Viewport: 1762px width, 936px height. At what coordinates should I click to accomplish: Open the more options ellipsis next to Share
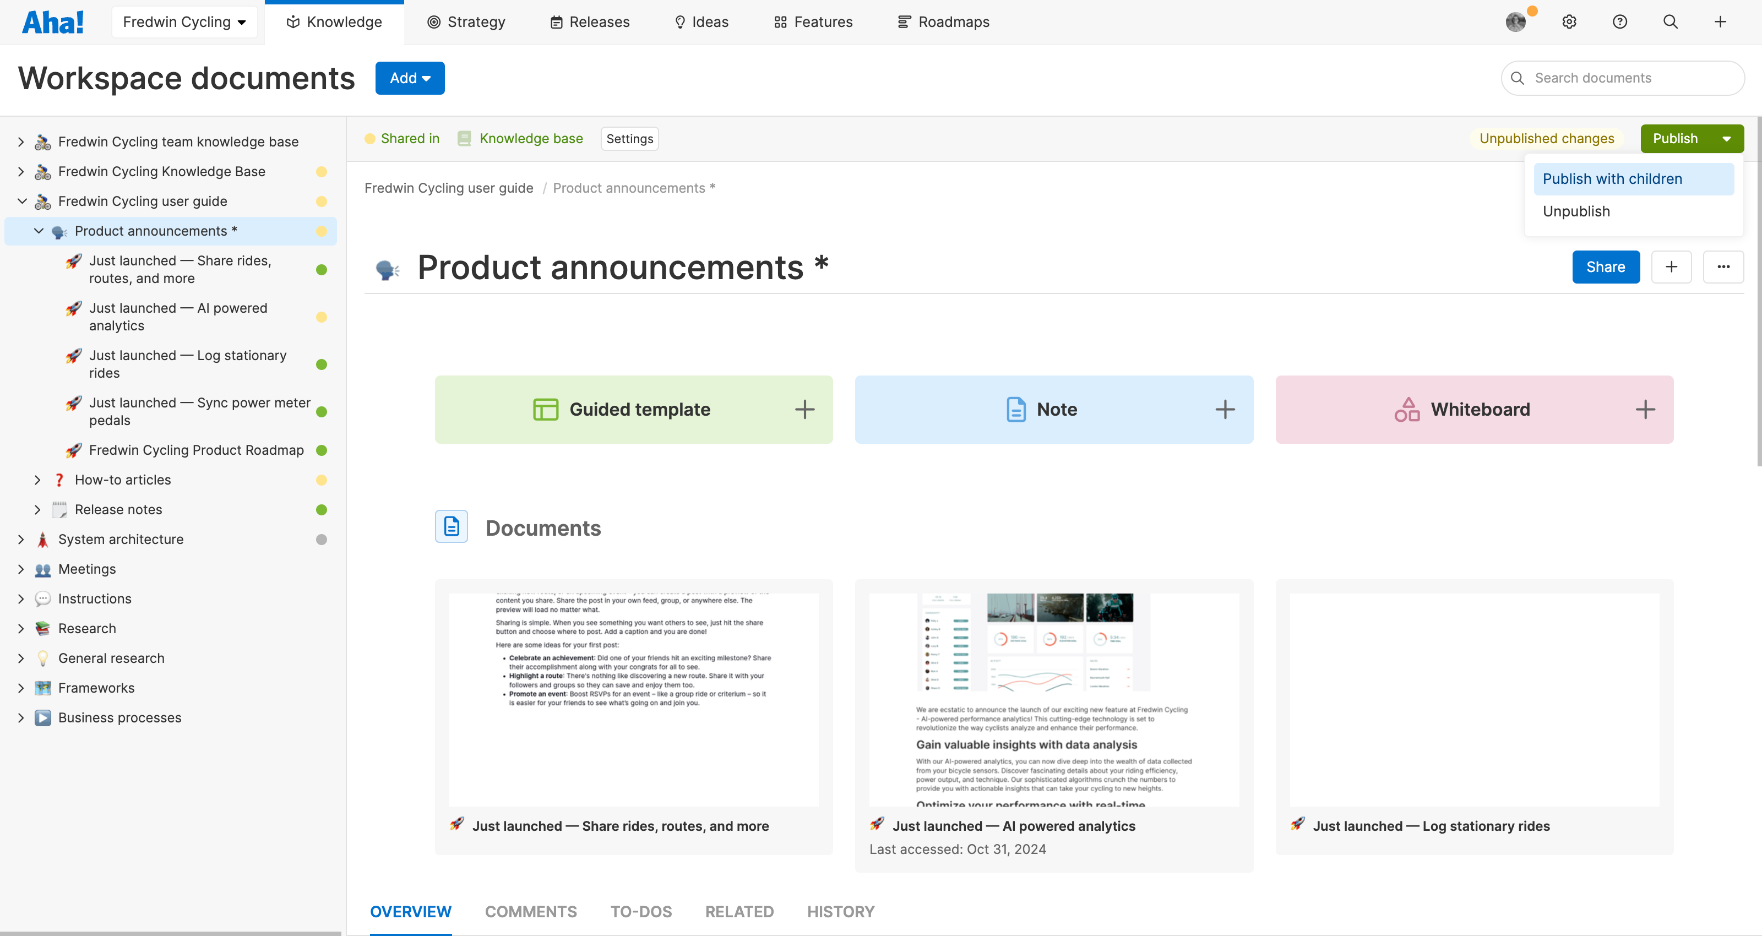click(1723, 267)
